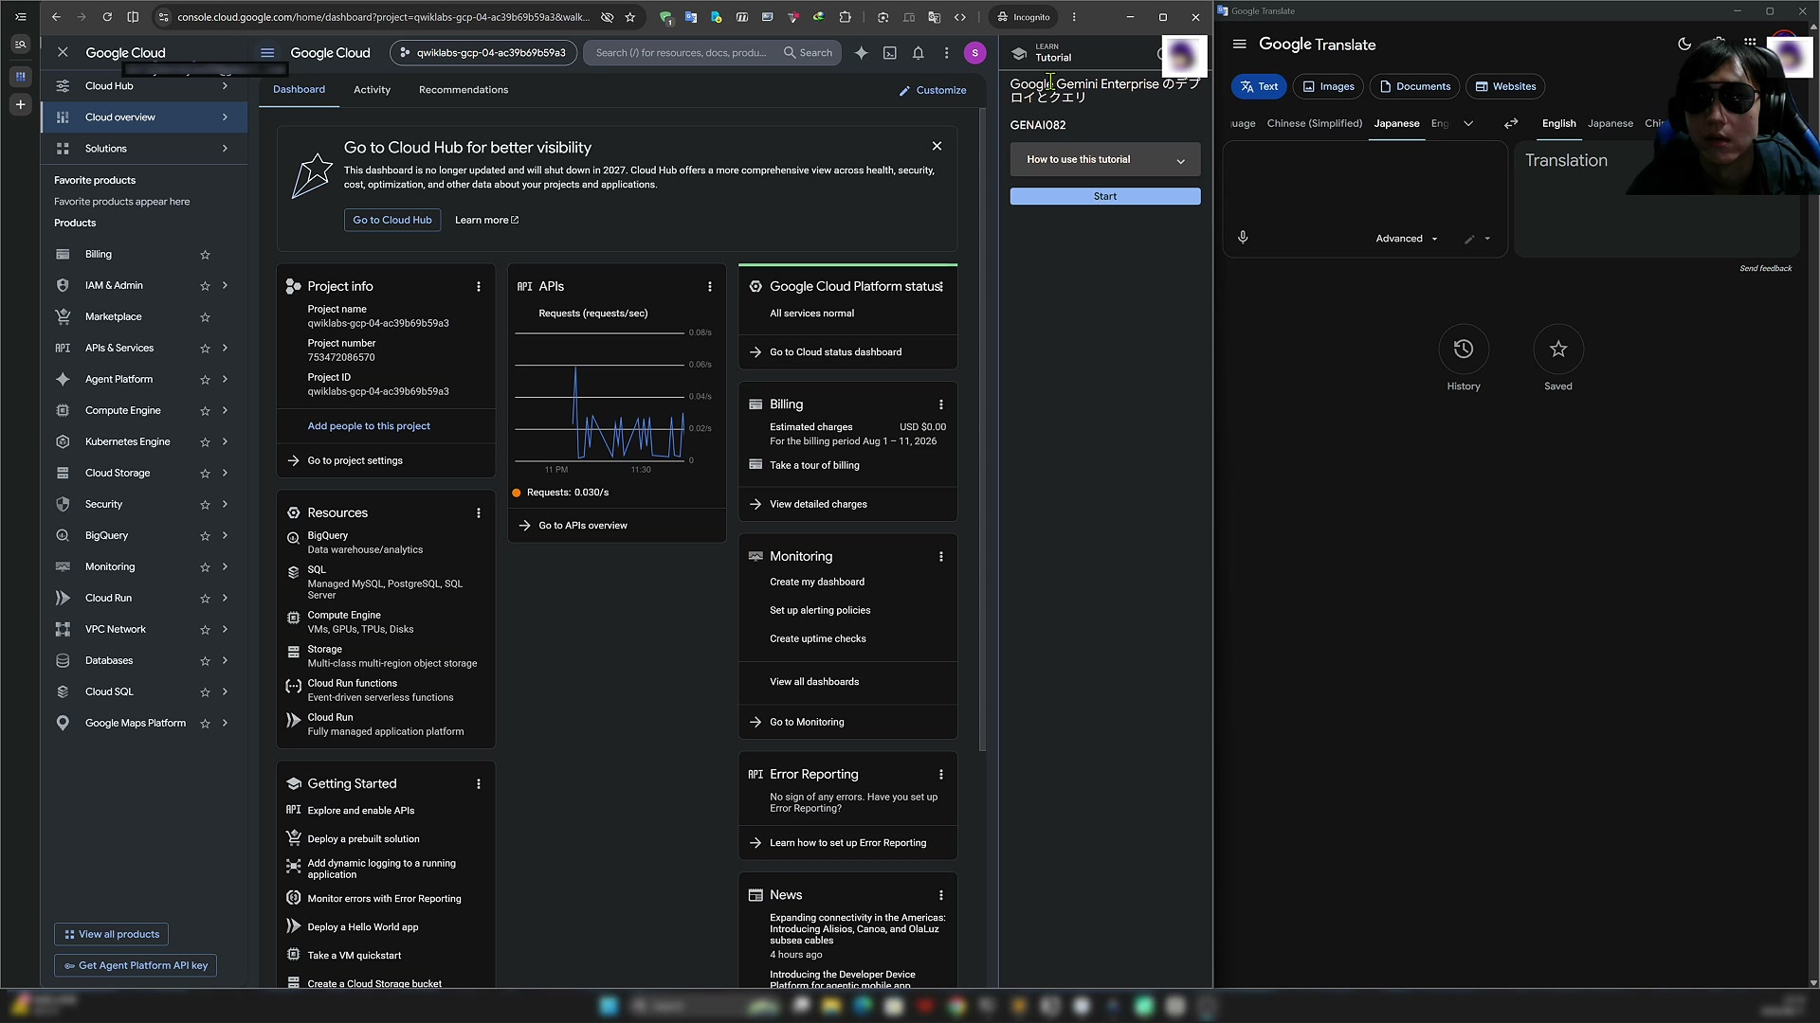
Task: Star APIs & Services as favorite
Action: 205,349
